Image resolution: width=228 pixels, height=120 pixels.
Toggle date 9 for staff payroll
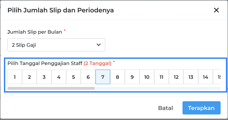click(132, 77)
